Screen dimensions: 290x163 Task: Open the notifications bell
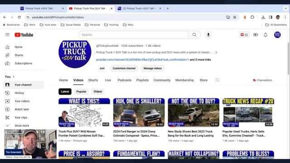[x=266, y=35]
